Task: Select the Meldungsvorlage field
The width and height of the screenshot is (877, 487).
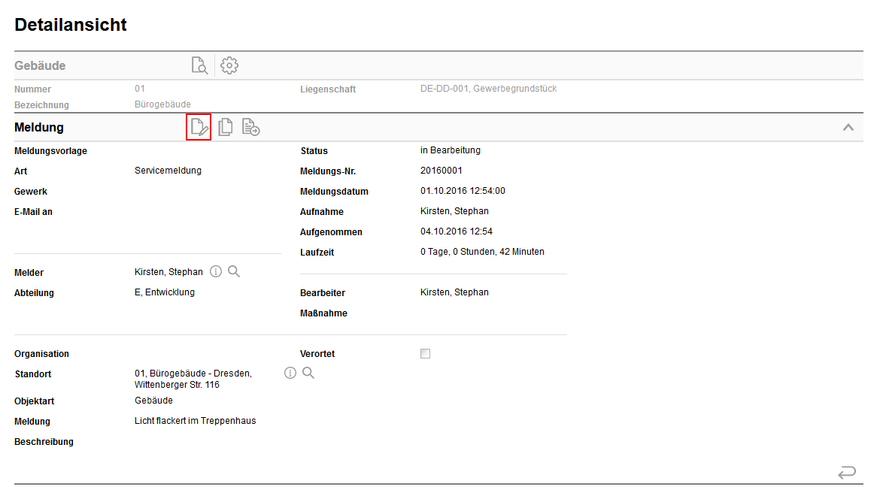Action: point(188,150)
